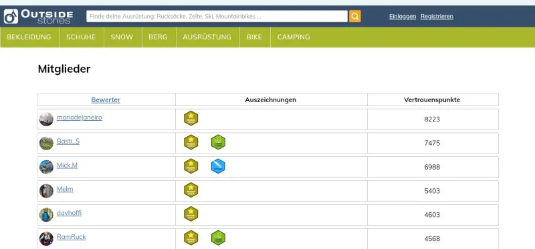Select the trust points value 5403
The height and width of the screenshot is (249, 535).
tap(432, 191)
